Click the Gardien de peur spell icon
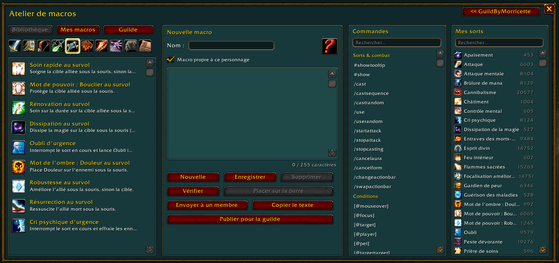This screenshot has width=559, height=263. click(x=458, y=186)
